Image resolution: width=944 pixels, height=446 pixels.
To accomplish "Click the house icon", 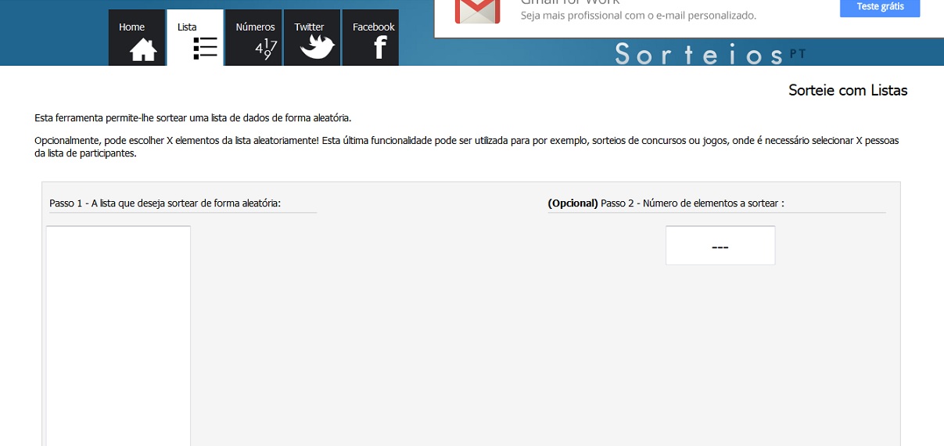I will (143, 49).
